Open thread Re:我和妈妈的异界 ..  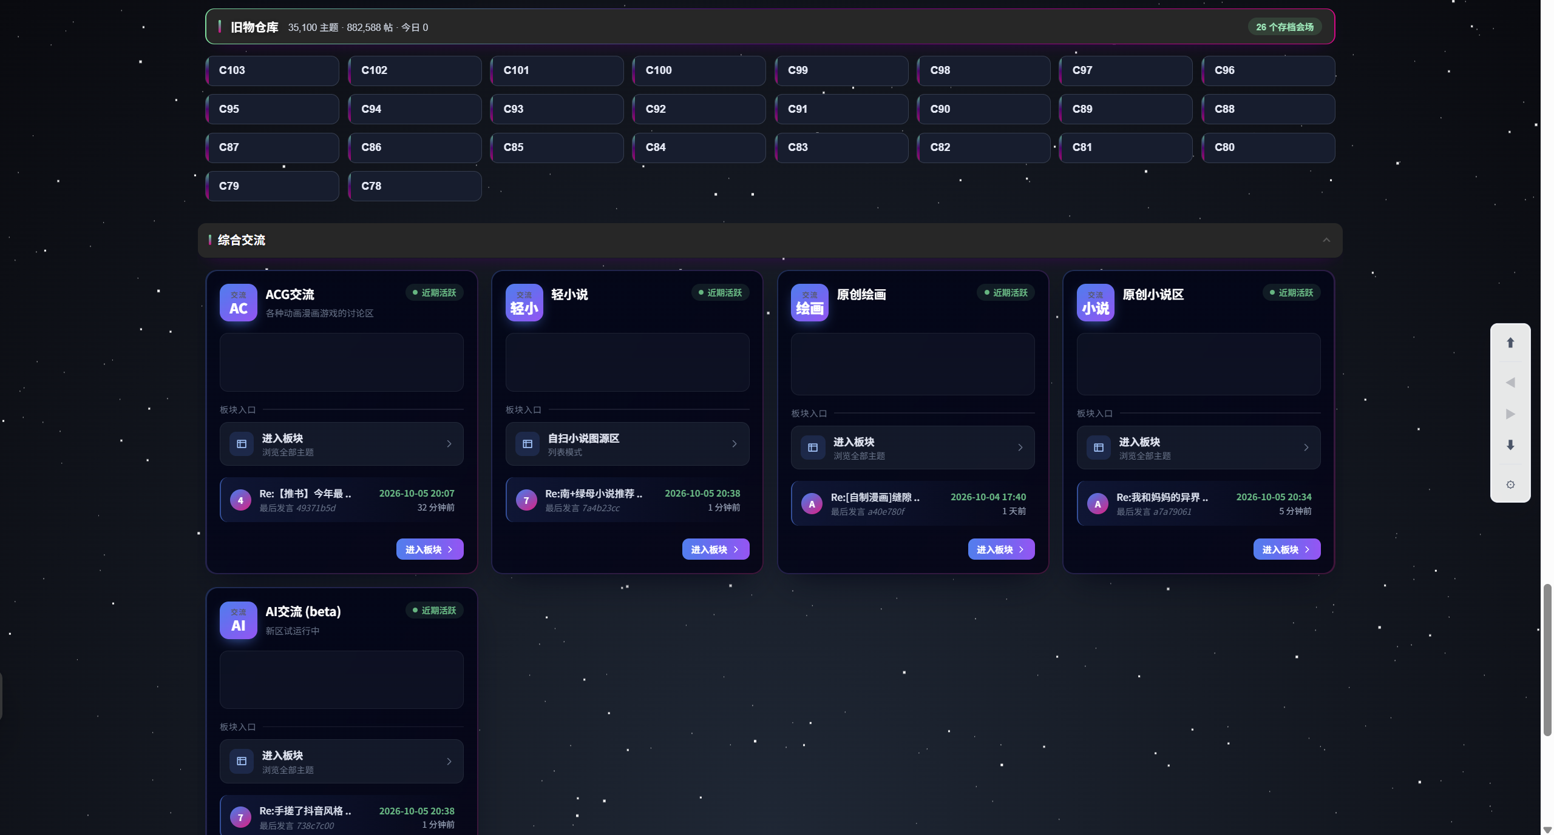tap(1162, 497)
